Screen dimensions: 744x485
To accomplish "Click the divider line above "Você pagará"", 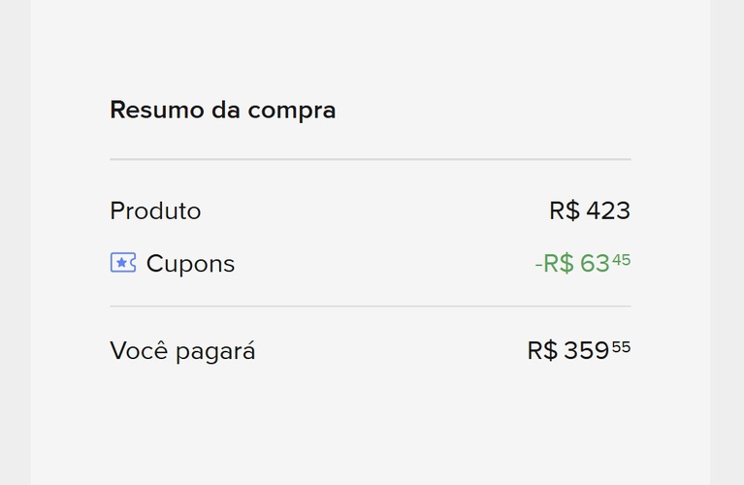I will [x=370, y=307].
